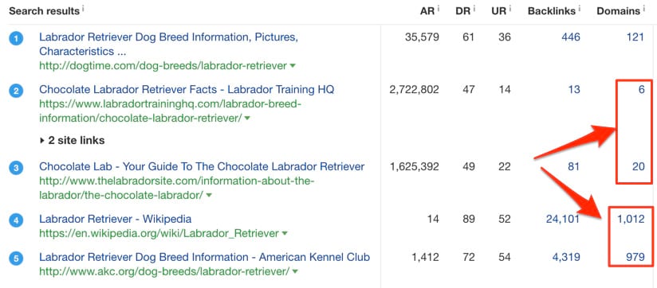Click the number 4 position badge

(x=16, y=220)
